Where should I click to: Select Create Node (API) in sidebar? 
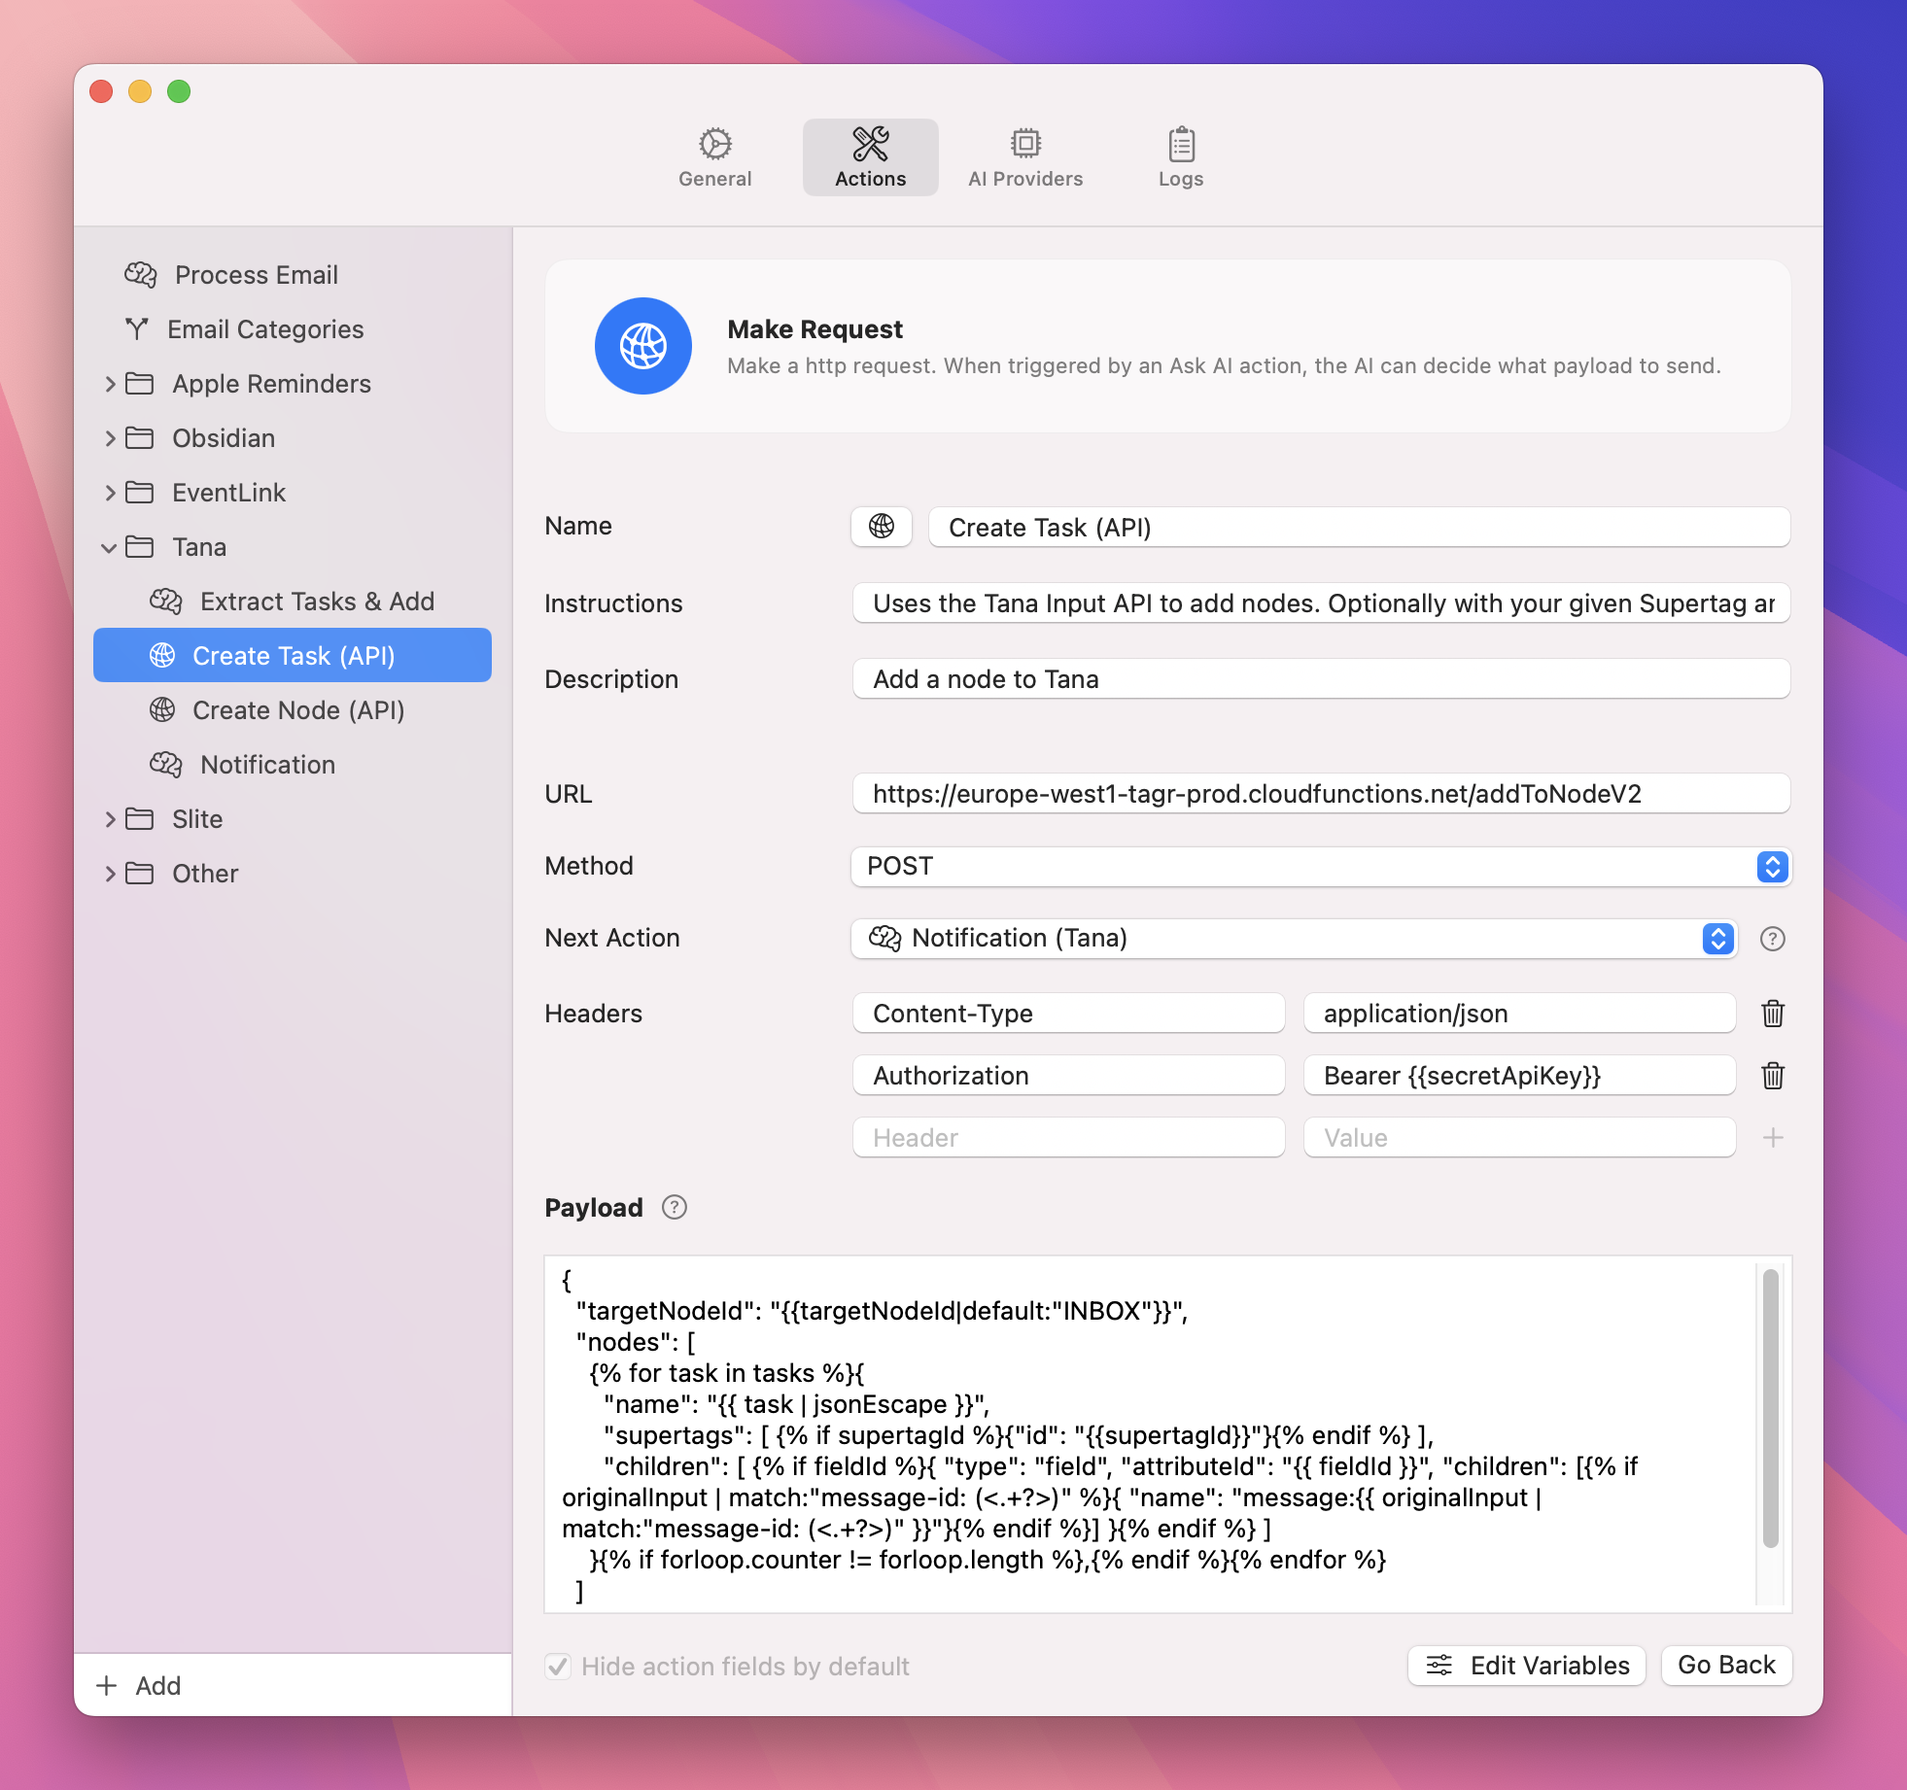pos(297,710)
